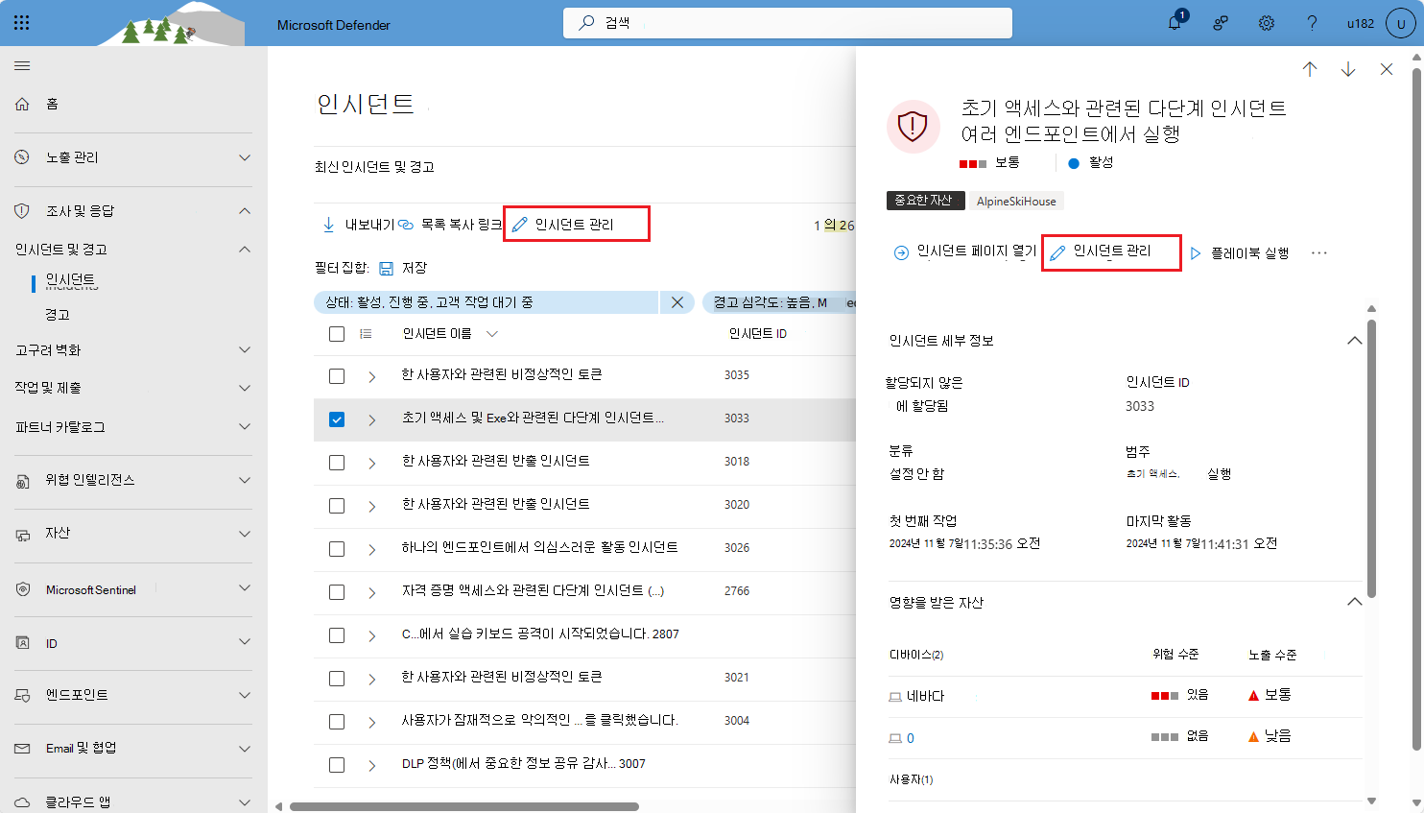Select 인시던트 in sidebar

(x=71, y=281)
